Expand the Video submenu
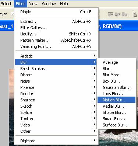This screenshot has height=146, width=138. [x=56, y=125]
